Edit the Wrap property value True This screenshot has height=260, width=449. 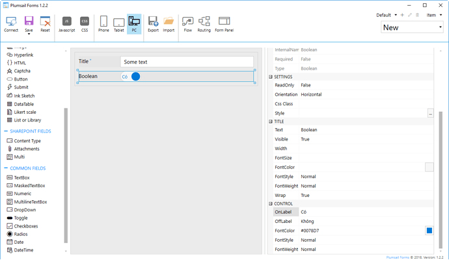pyautogui.click(x=366, y=196)
